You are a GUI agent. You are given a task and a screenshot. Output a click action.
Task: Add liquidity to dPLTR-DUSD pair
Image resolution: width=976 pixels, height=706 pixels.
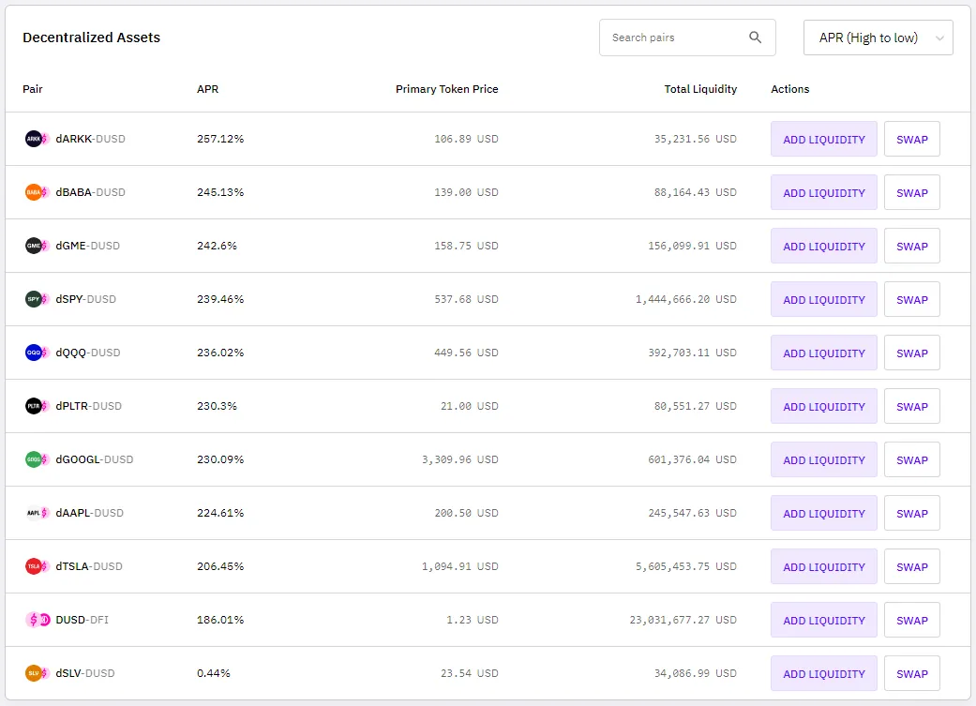click(823, 407)
